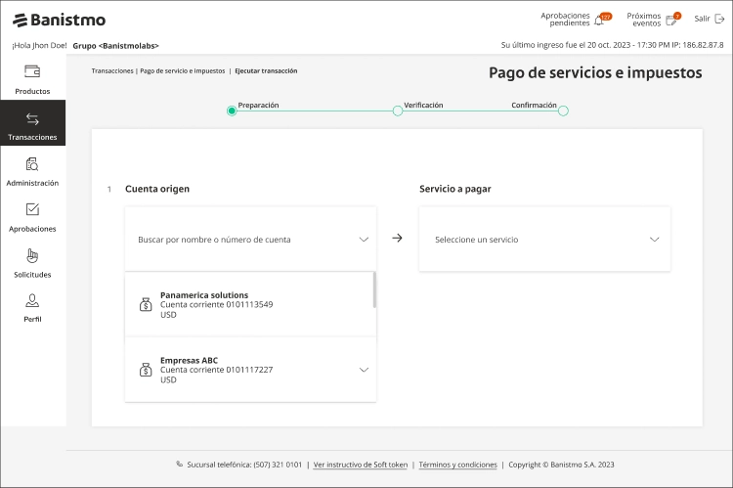This screenshot has width=733, height=488.
Task: Open the Aprobaciones checkmark icon
Action: coord(32,209)
